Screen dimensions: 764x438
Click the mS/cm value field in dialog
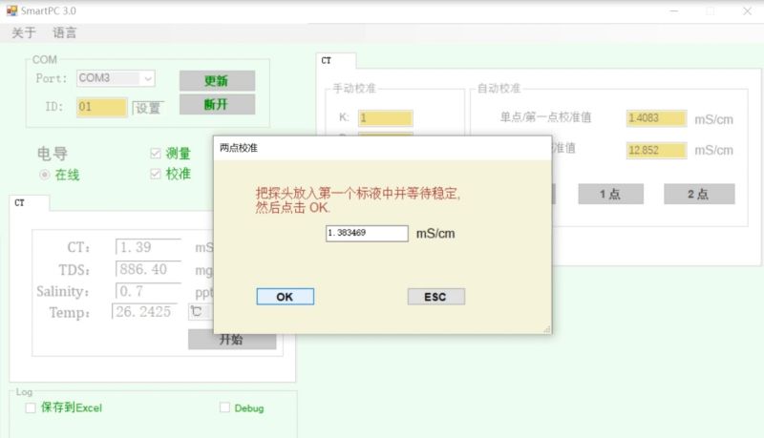click(367, 233)
